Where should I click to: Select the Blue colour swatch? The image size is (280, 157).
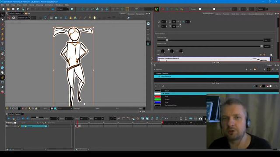[157, 102]
